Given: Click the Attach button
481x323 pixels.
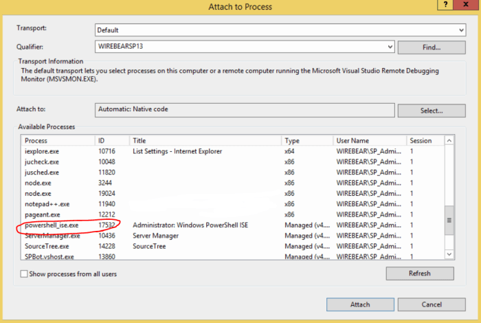Looking at the screenshot, I should coord(360,304).
